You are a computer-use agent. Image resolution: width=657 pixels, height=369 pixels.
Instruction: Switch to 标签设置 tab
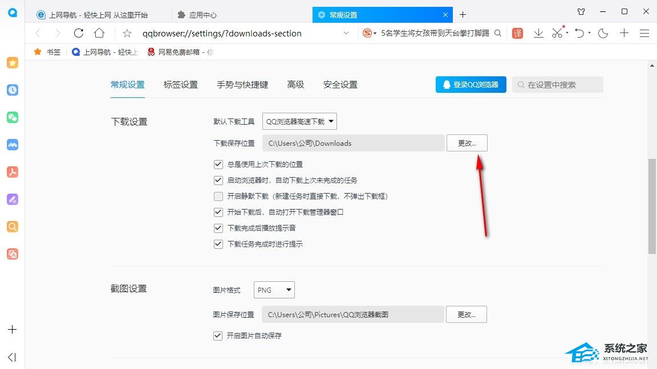point(181,84)
